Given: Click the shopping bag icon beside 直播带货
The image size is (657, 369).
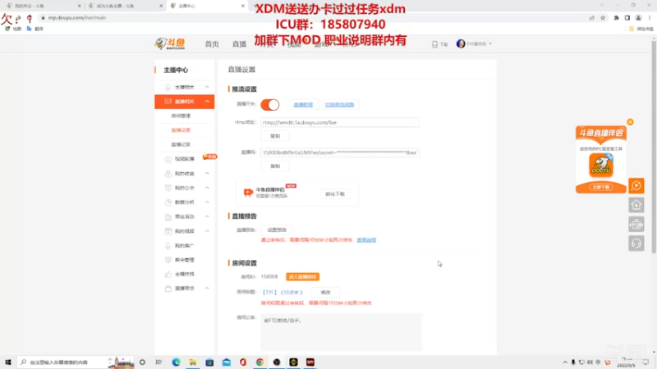Looking at the screenshot, I should tap(168, 289).
